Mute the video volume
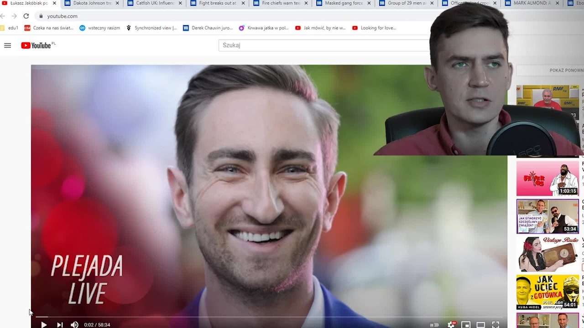Image resolution: width=584 pixels, height=328 pixels. tap(74, 324)
